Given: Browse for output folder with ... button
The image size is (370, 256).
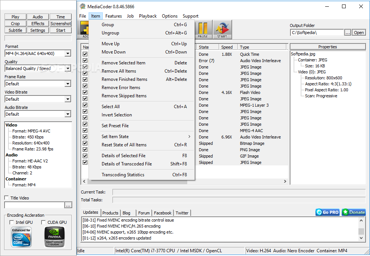Looking at the screenshot, I should (x=348, y=33).
